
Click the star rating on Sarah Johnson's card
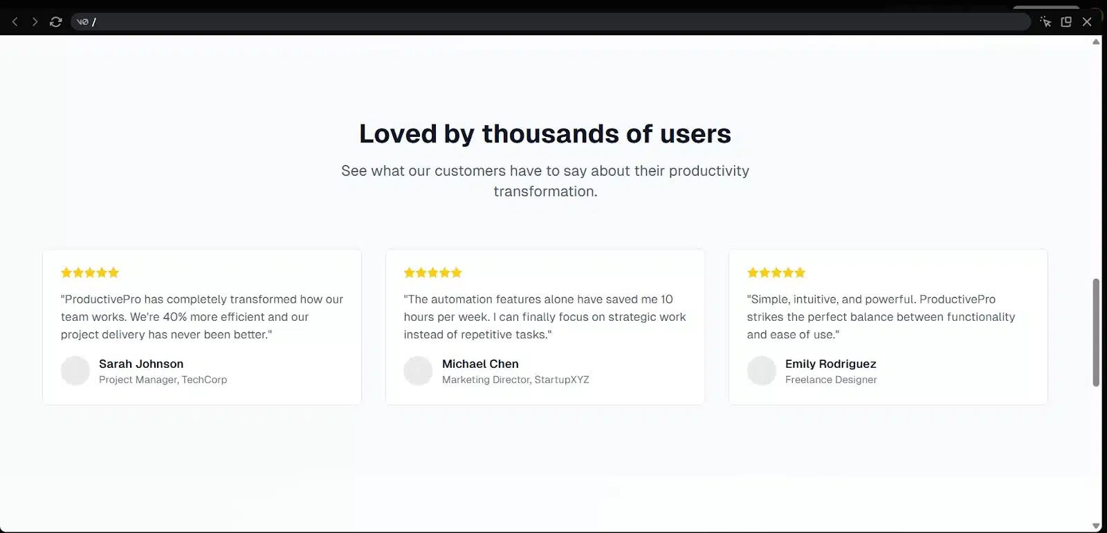pos(90,272)
